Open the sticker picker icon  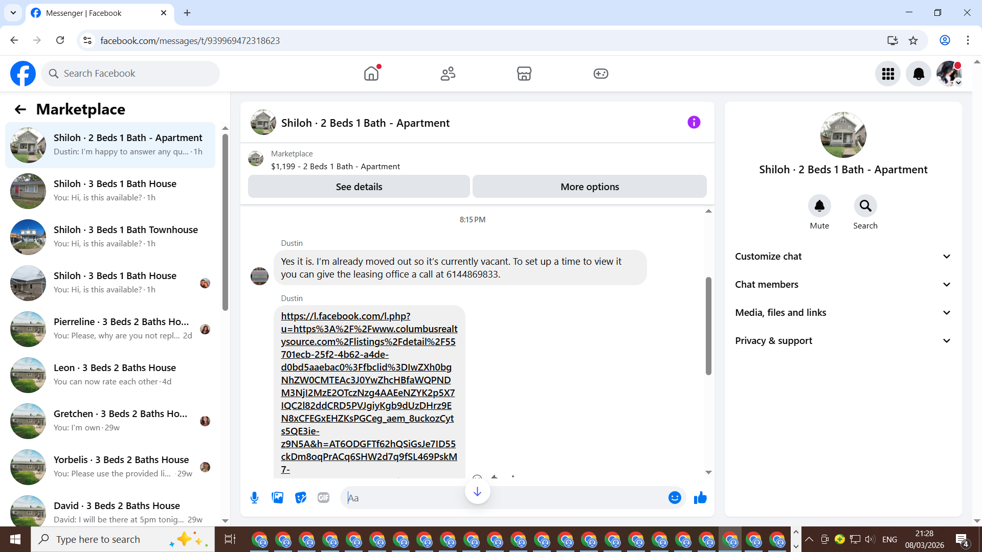[300, 498]
